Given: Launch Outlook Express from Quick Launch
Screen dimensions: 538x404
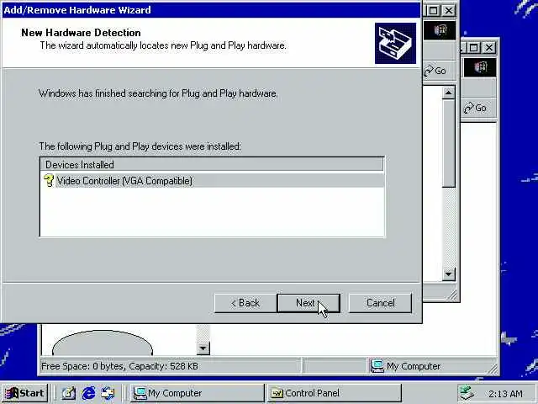Looking at the screenshot, I should pyautogui.click(x=108, y=393).
